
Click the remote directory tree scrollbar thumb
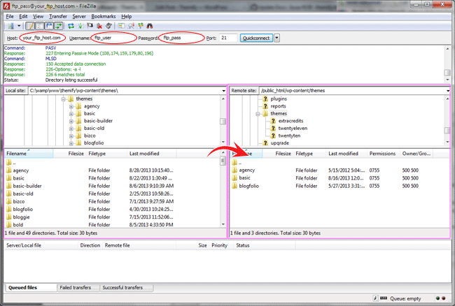[x=447, y=131]
